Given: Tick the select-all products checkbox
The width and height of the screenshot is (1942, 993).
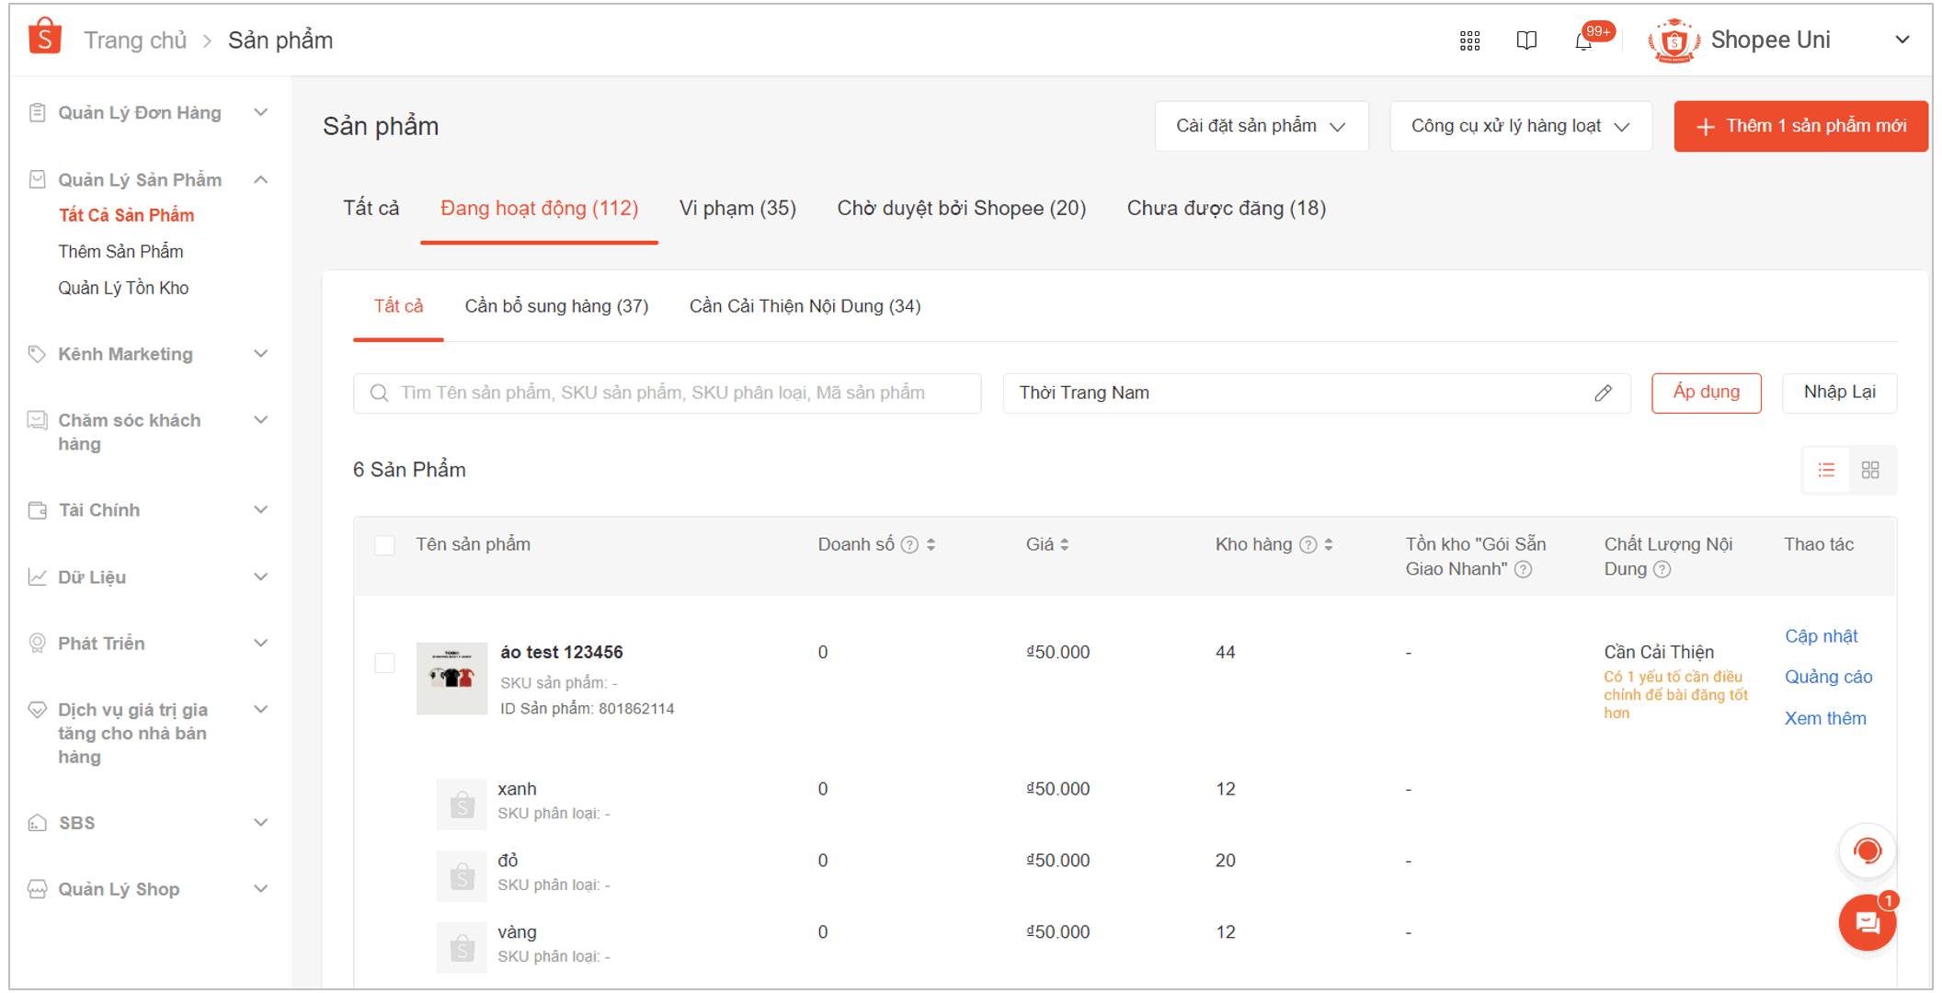Looking at the screenshot, I should [384, 545].
